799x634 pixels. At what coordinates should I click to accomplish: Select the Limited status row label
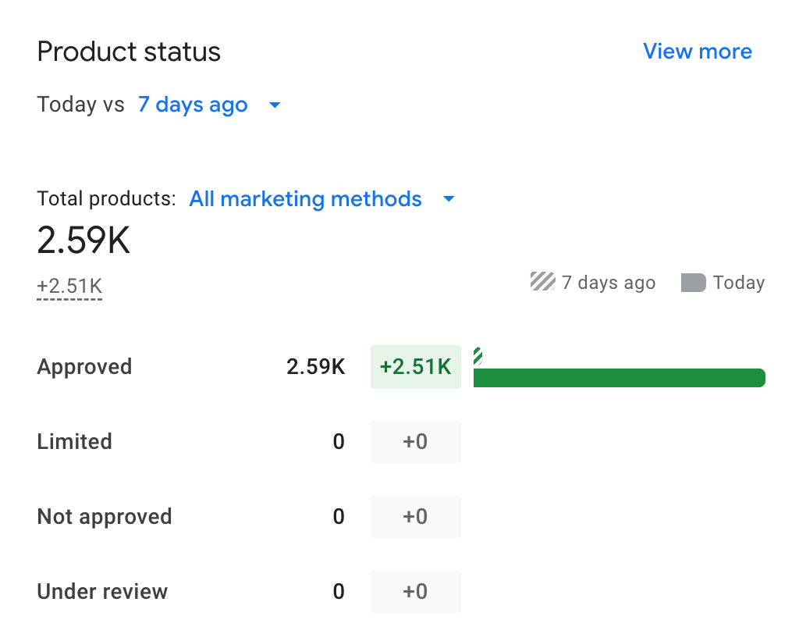coord(75,442)
